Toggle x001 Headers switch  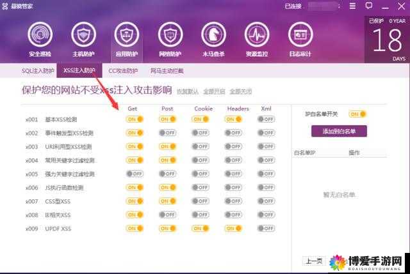233,119
